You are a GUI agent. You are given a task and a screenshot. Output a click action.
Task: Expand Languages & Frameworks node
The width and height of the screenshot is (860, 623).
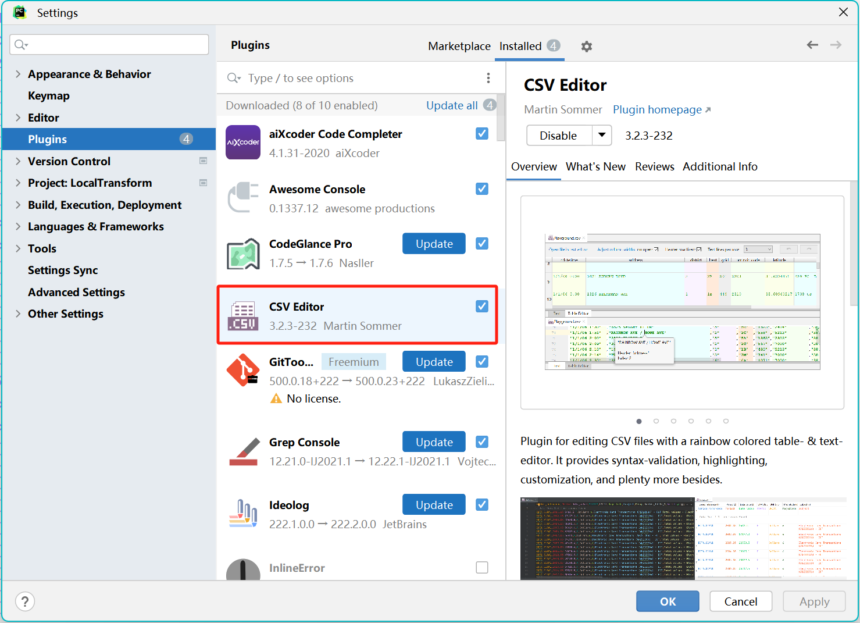tap(18, 226)
